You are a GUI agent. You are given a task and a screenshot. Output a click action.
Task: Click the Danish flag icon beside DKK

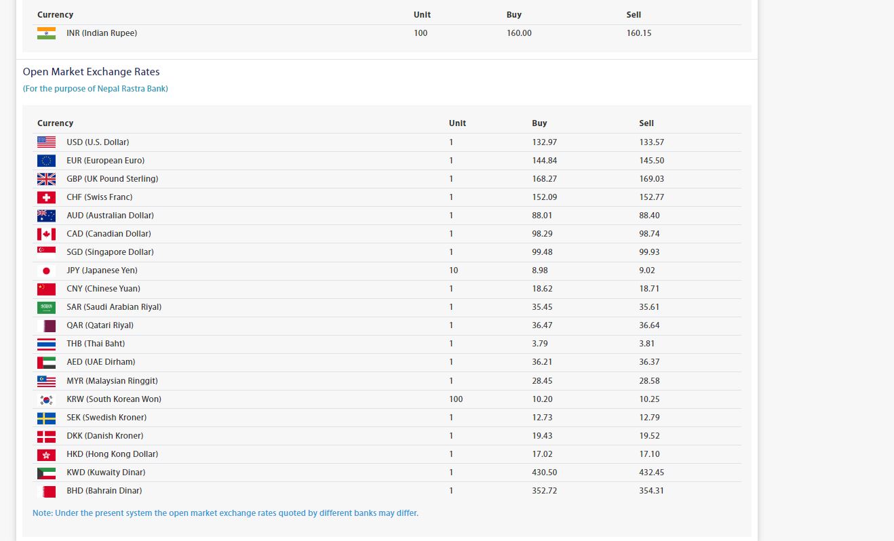(x=46, y=436)
